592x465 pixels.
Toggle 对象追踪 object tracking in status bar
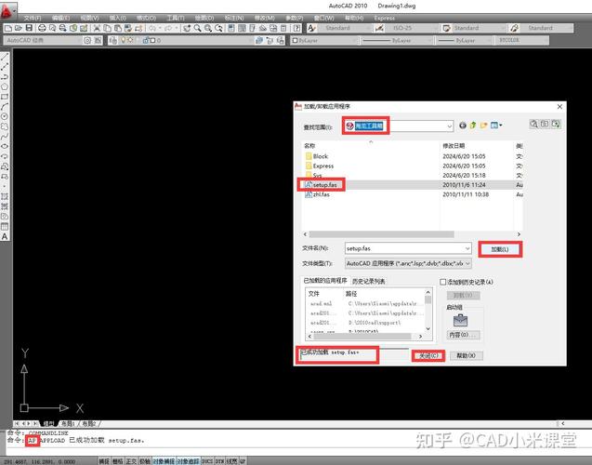click(188, 461)
